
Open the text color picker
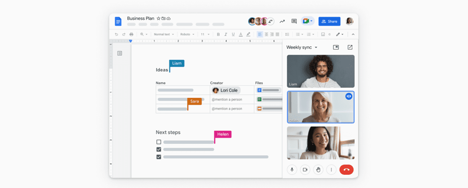(x=241, y=34)
